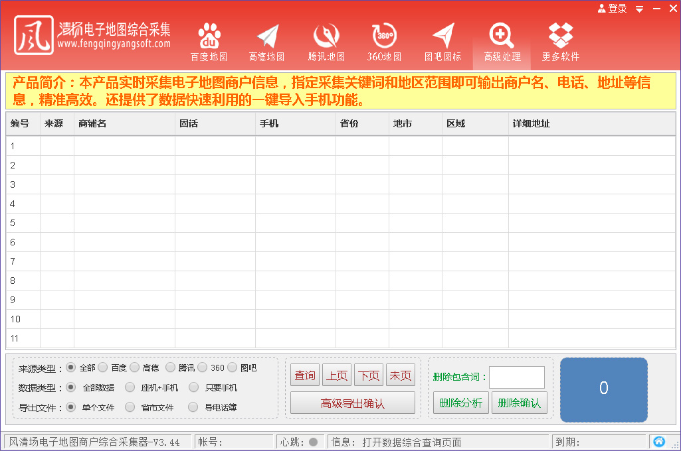The image size is (681, 451).
Task: Select the 百度 source type radio
Action: pos(103,367)
